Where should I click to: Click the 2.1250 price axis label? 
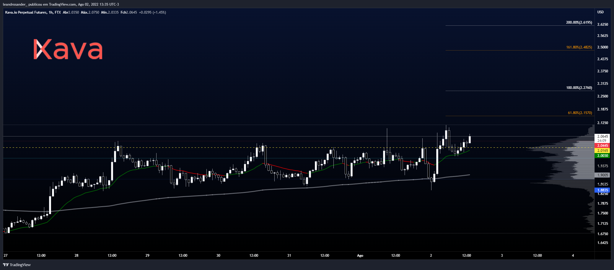[602, 123]
